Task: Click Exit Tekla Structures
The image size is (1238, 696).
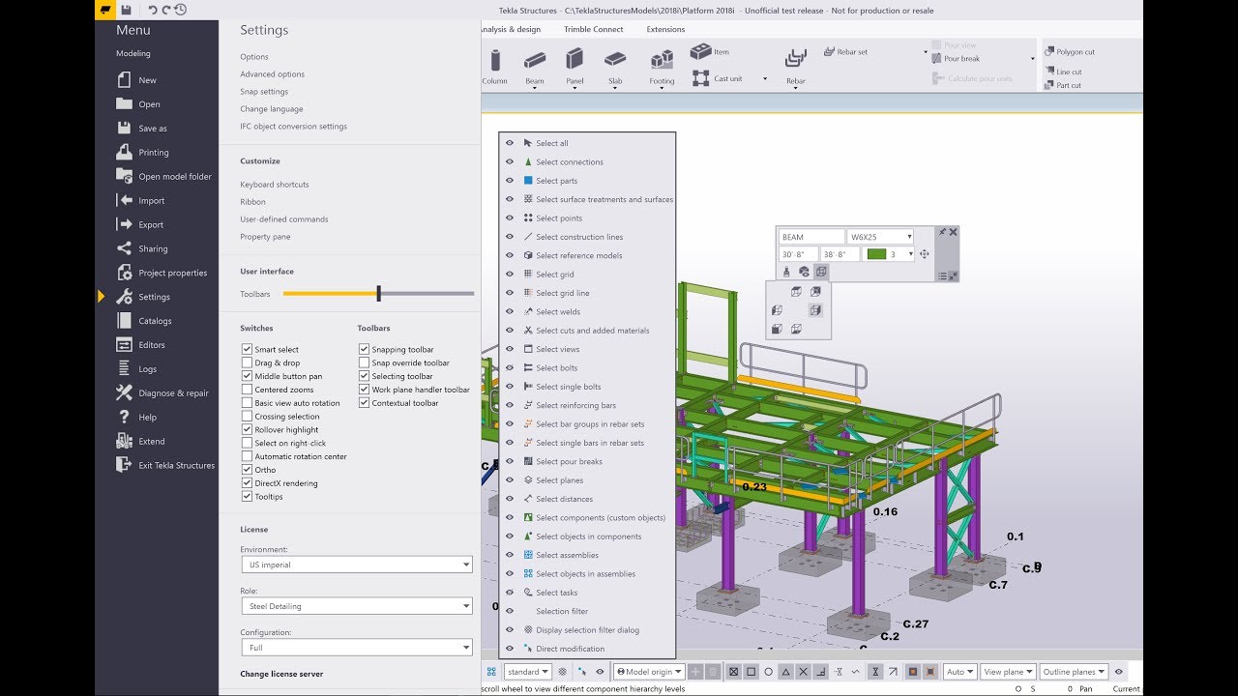Action: point(176,465)
